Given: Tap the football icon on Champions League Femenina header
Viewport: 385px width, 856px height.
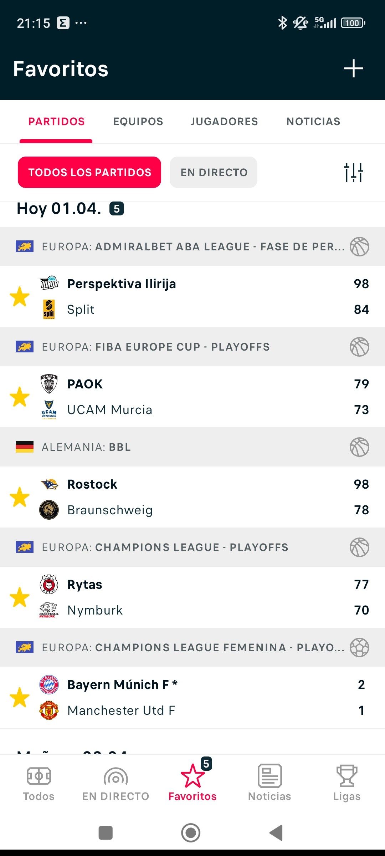Looking at the screenshot, I should (x=359, y=647).
